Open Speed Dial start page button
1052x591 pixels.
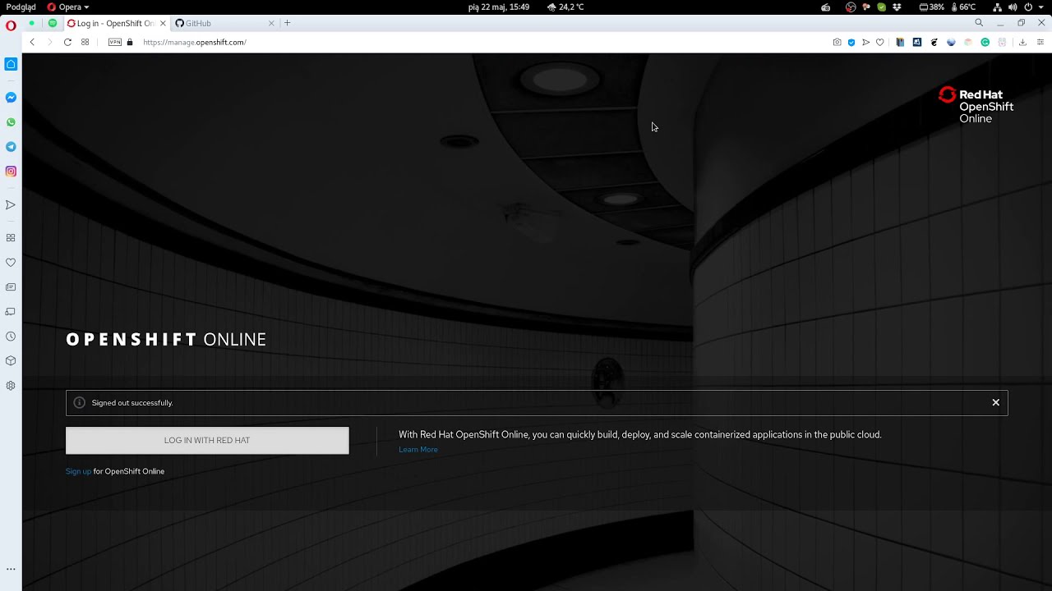pyautogui.click(x=85, y=42)
